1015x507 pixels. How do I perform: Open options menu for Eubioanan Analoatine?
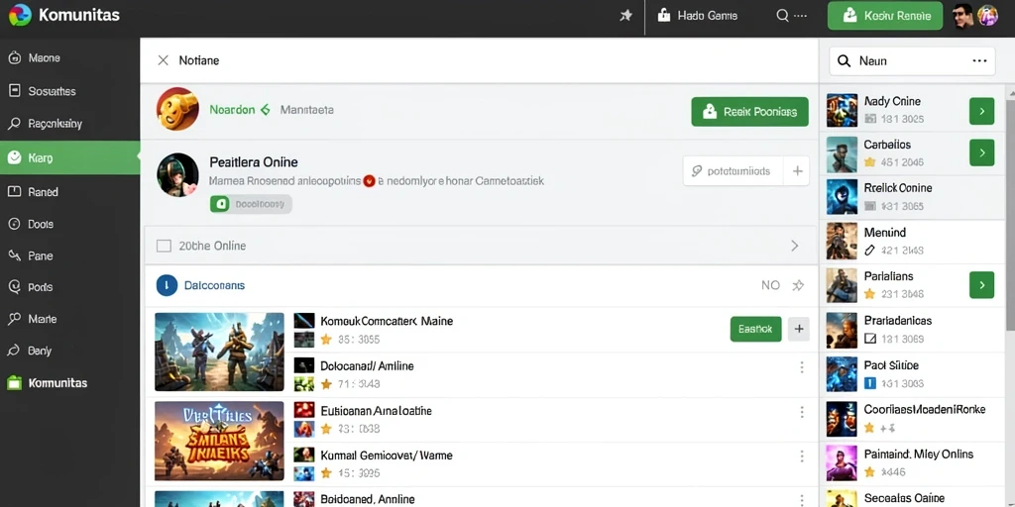pyautogui.click(x=801, y=412)
